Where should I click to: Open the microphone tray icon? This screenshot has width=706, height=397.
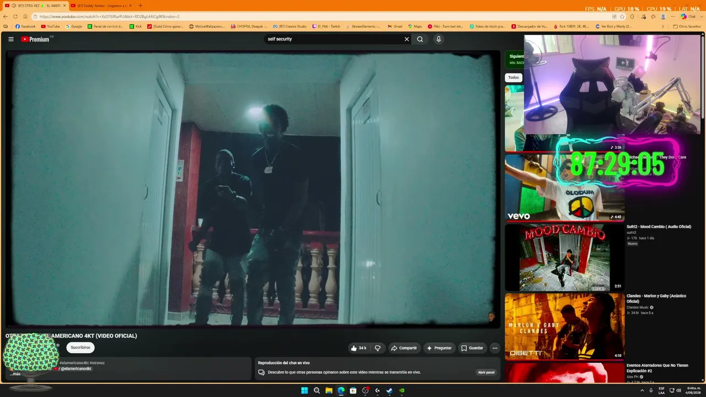point(651,390)
